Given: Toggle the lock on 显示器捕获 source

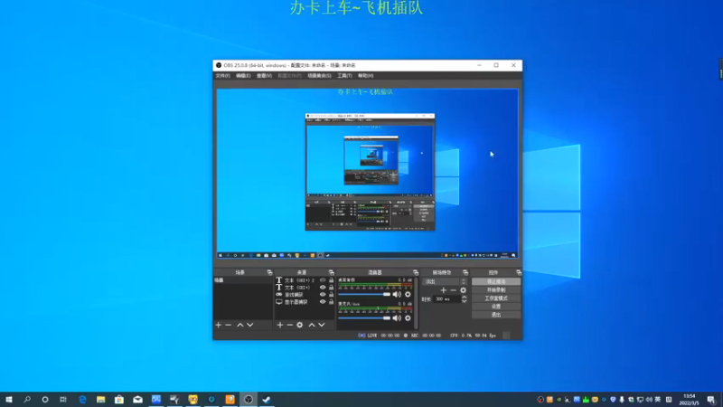Looking at the screenshot, I should (331, 302).
